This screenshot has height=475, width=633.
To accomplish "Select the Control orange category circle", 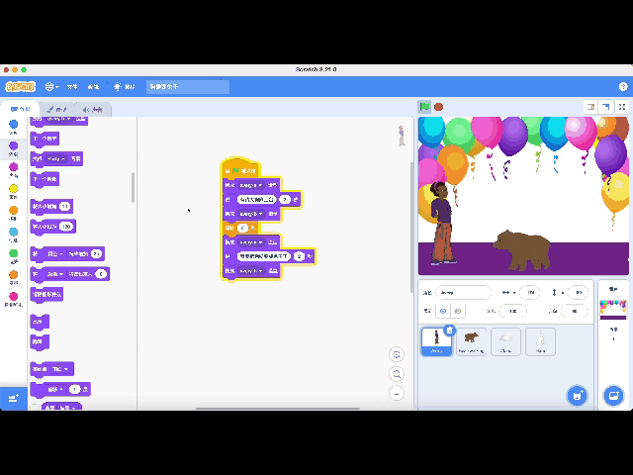I will (13, 210).
